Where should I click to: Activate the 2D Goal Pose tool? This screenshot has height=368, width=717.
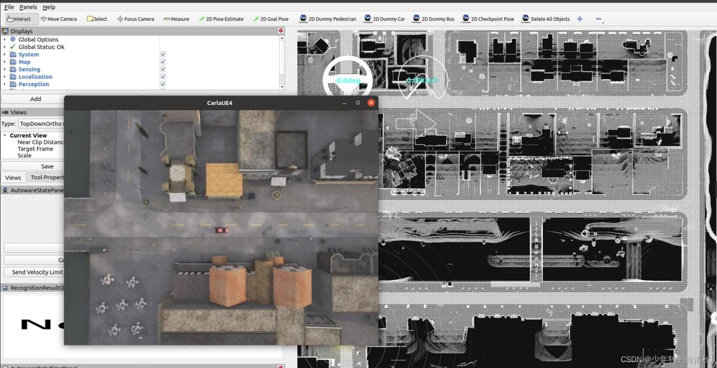[270, 19]
